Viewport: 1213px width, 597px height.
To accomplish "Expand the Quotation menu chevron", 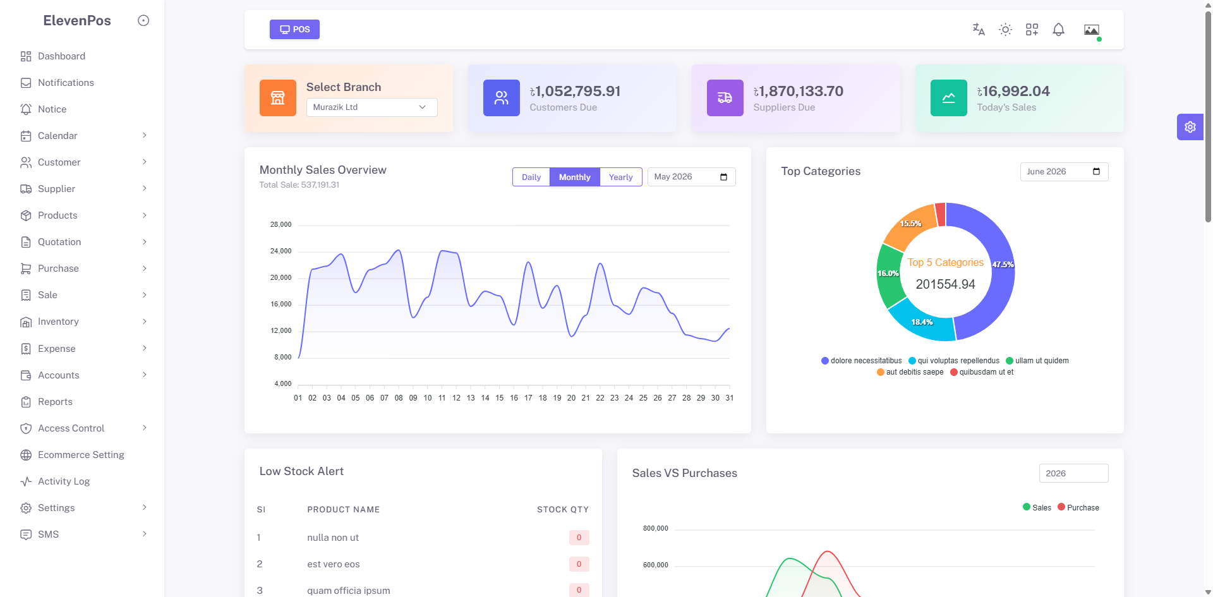I will click(x=145, y=242).
